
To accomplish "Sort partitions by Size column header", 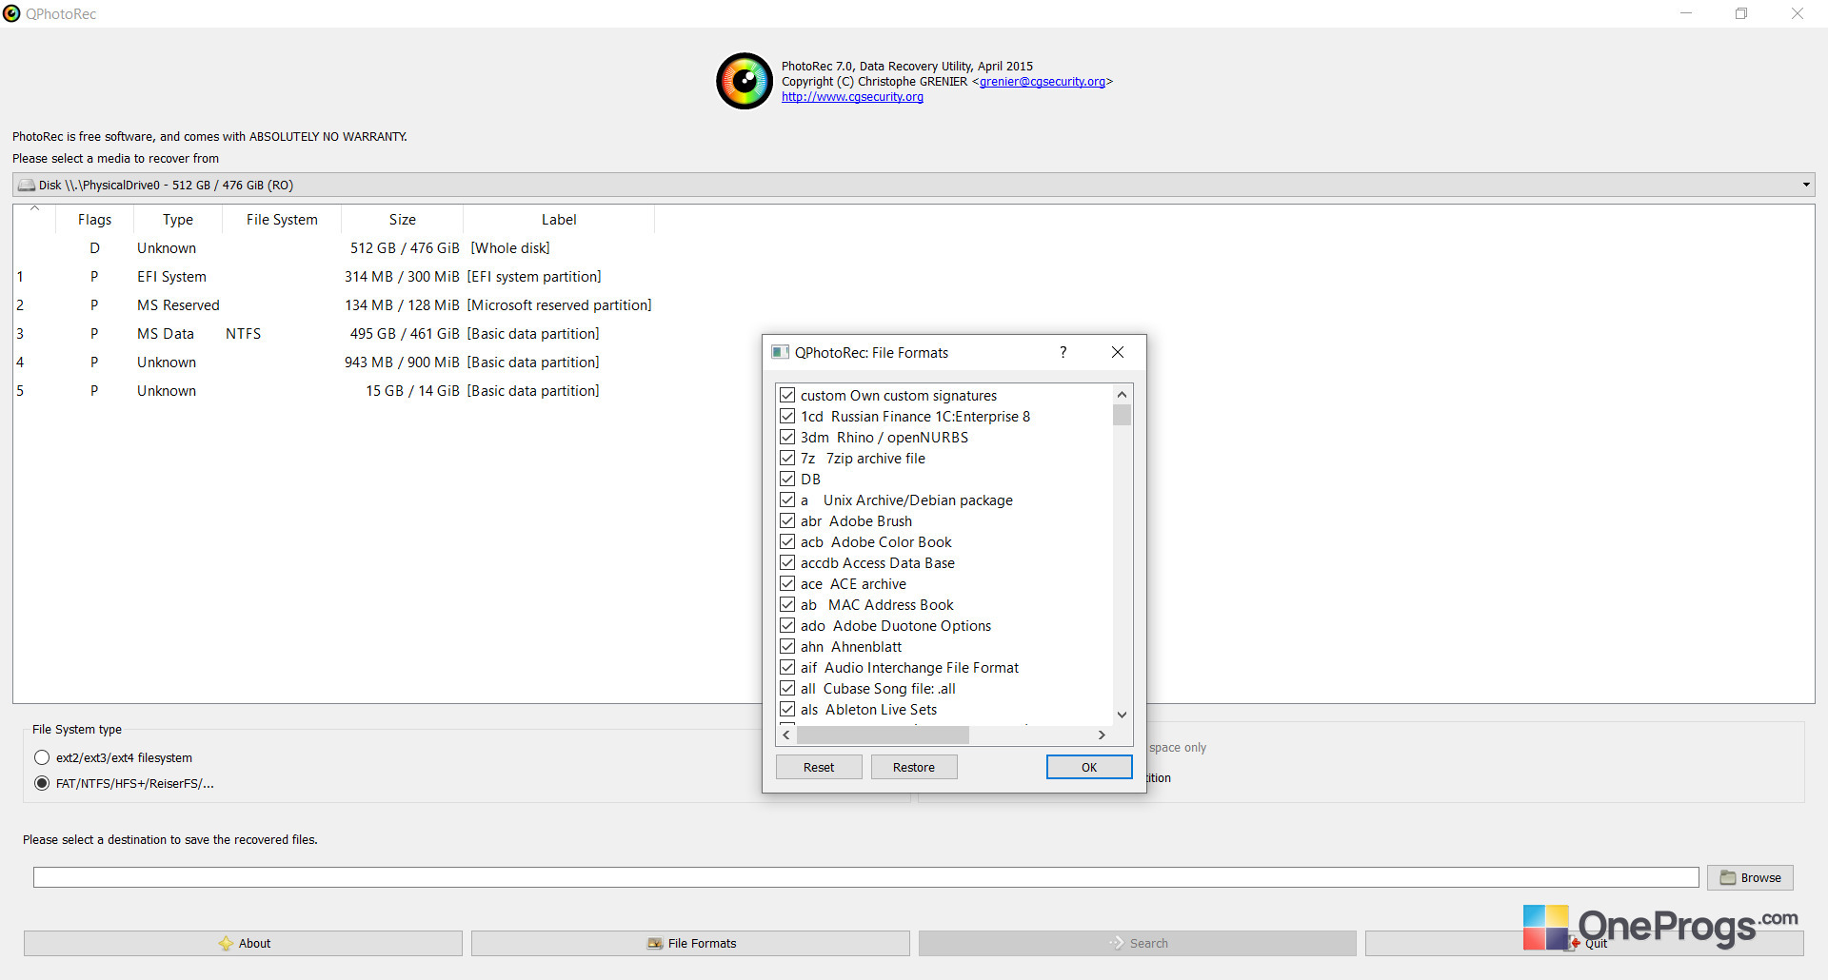I will pos(403,220).
